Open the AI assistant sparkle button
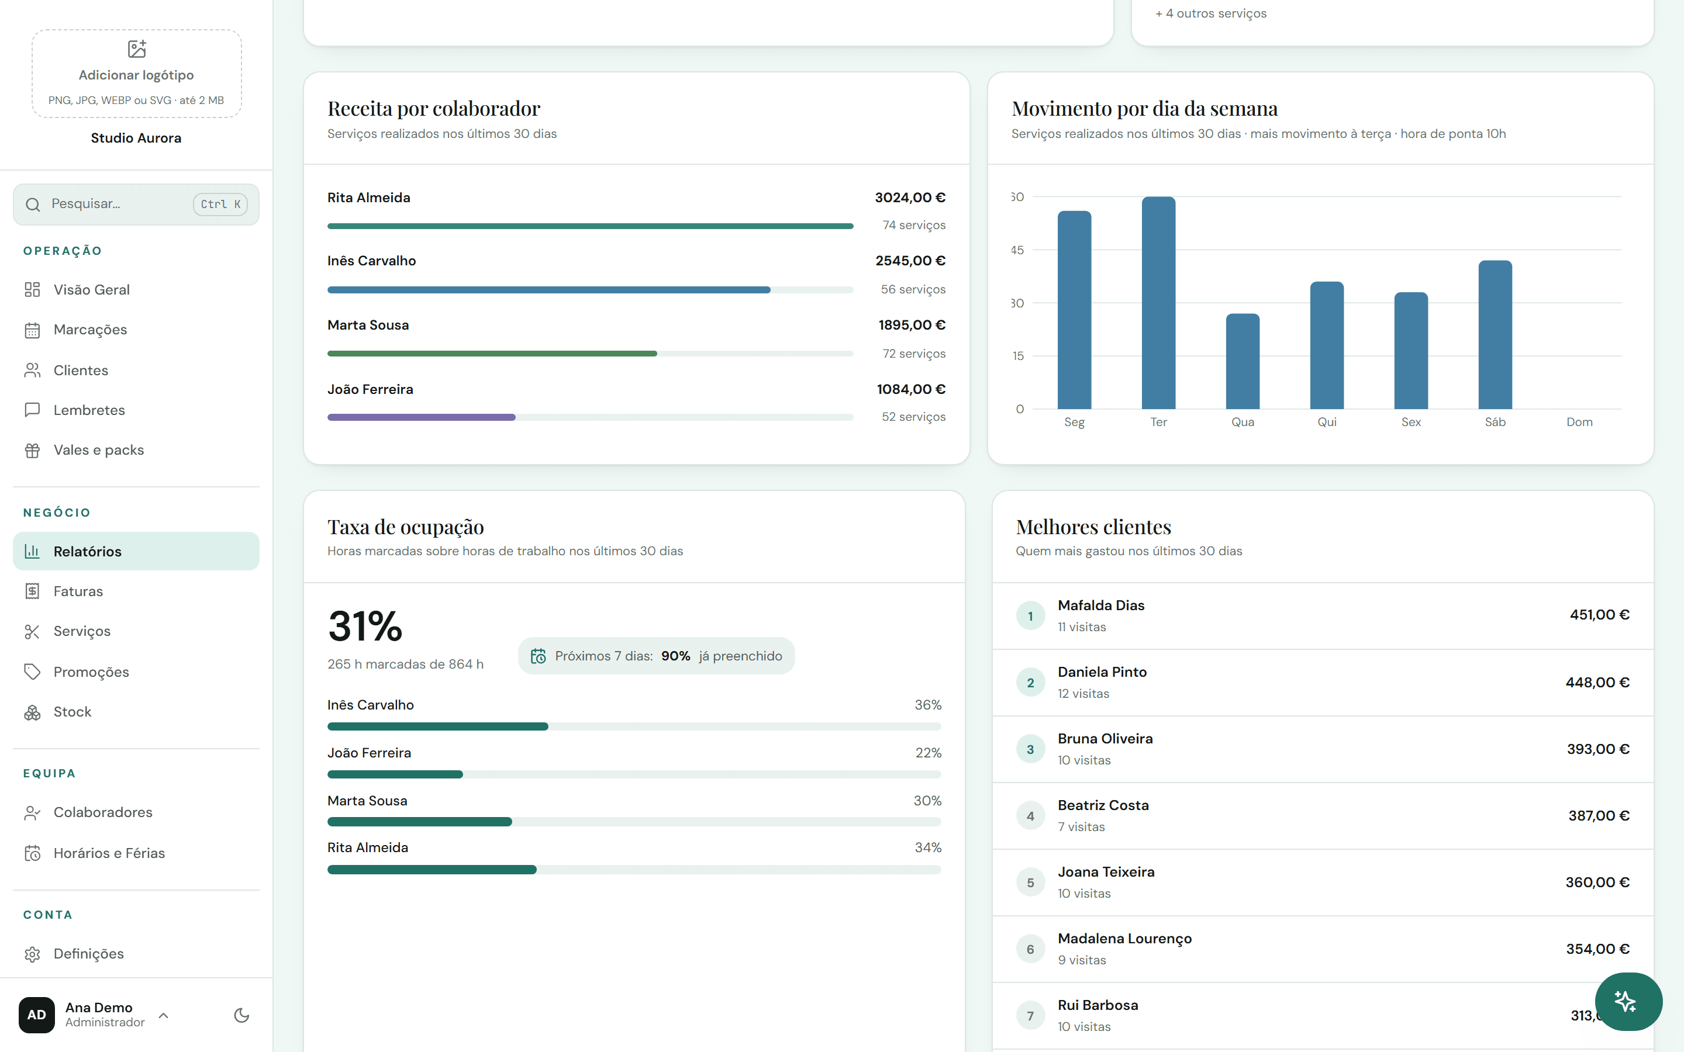The image size is (1684, 1052). tap(1628, 1001)
